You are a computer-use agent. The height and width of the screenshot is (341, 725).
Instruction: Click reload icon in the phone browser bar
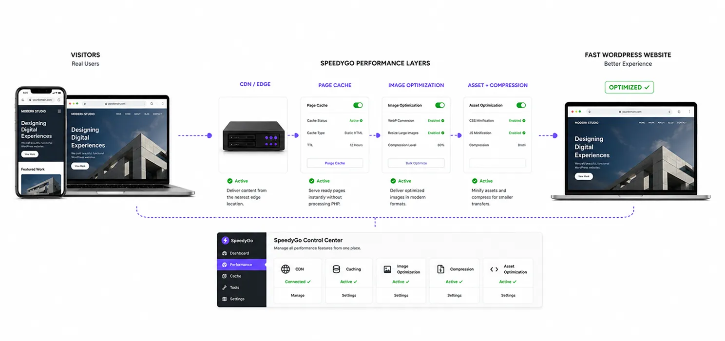58,100
